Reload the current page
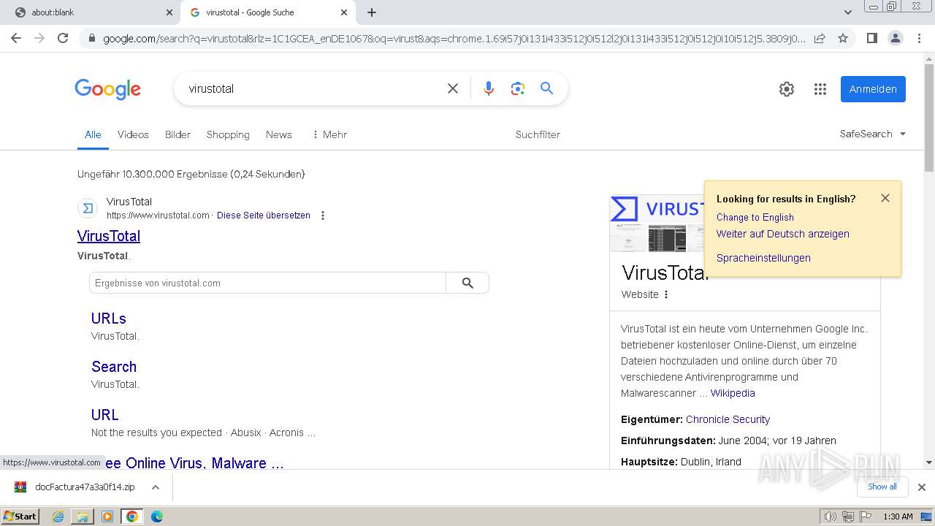Image resolution: width=935 pixels, height=526 pixels. (63, 38)
